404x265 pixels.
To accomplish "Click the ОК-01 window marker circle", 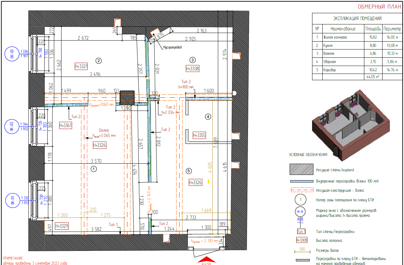I will point(12,200).
